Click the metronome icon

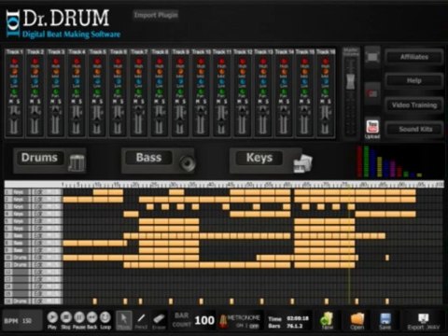point(223,322)
